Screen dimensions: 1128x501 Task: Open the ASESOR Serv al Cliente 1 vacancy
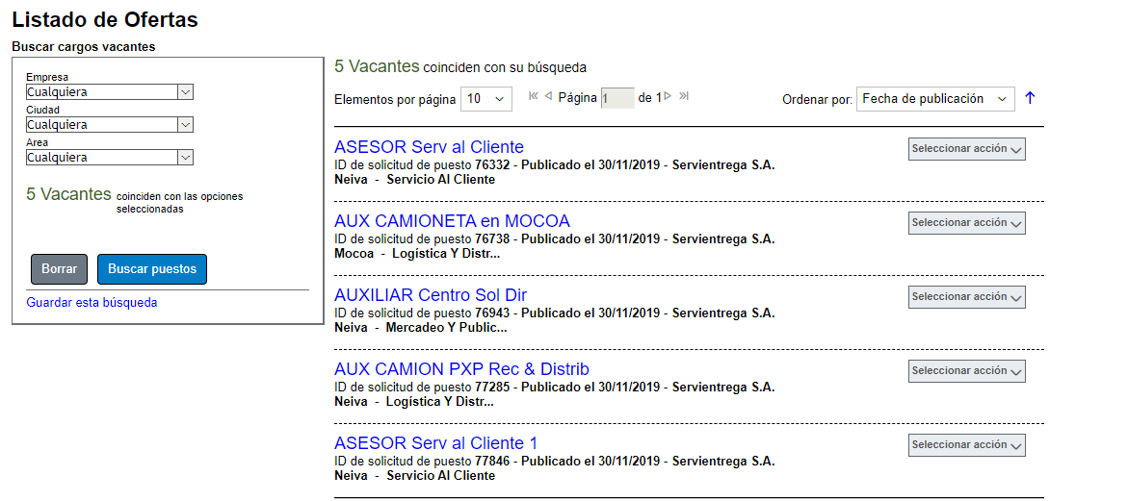[435, 443]
